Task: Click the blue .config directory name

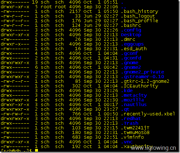Action: tap(131, 30)
